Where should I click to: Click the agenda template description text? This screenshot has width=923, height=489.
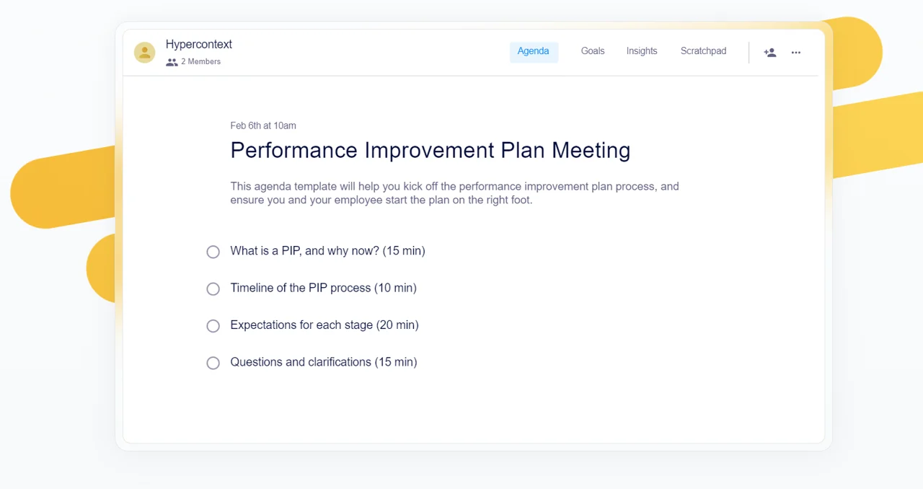pyautogui.click(x=454, y=193)
